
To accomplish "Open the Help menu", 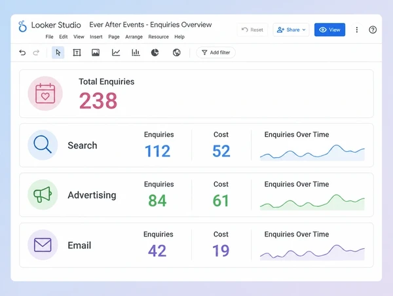I will (179, 37).
